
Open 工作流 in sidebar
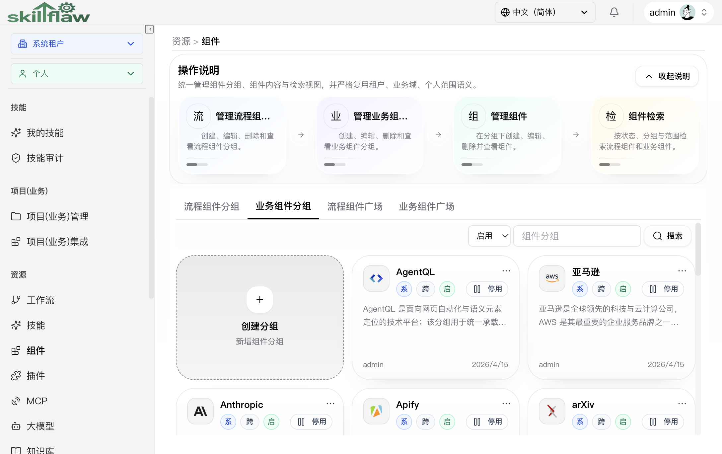tap(33, 300)
